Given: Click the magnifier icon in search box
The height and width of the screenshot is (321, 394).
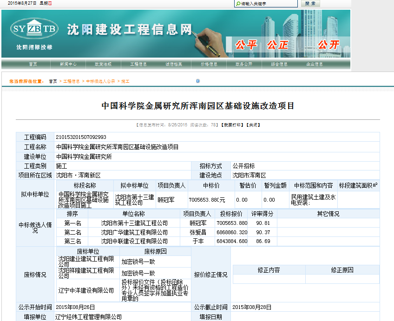Looking at the screenshot, I should point(238,4).
